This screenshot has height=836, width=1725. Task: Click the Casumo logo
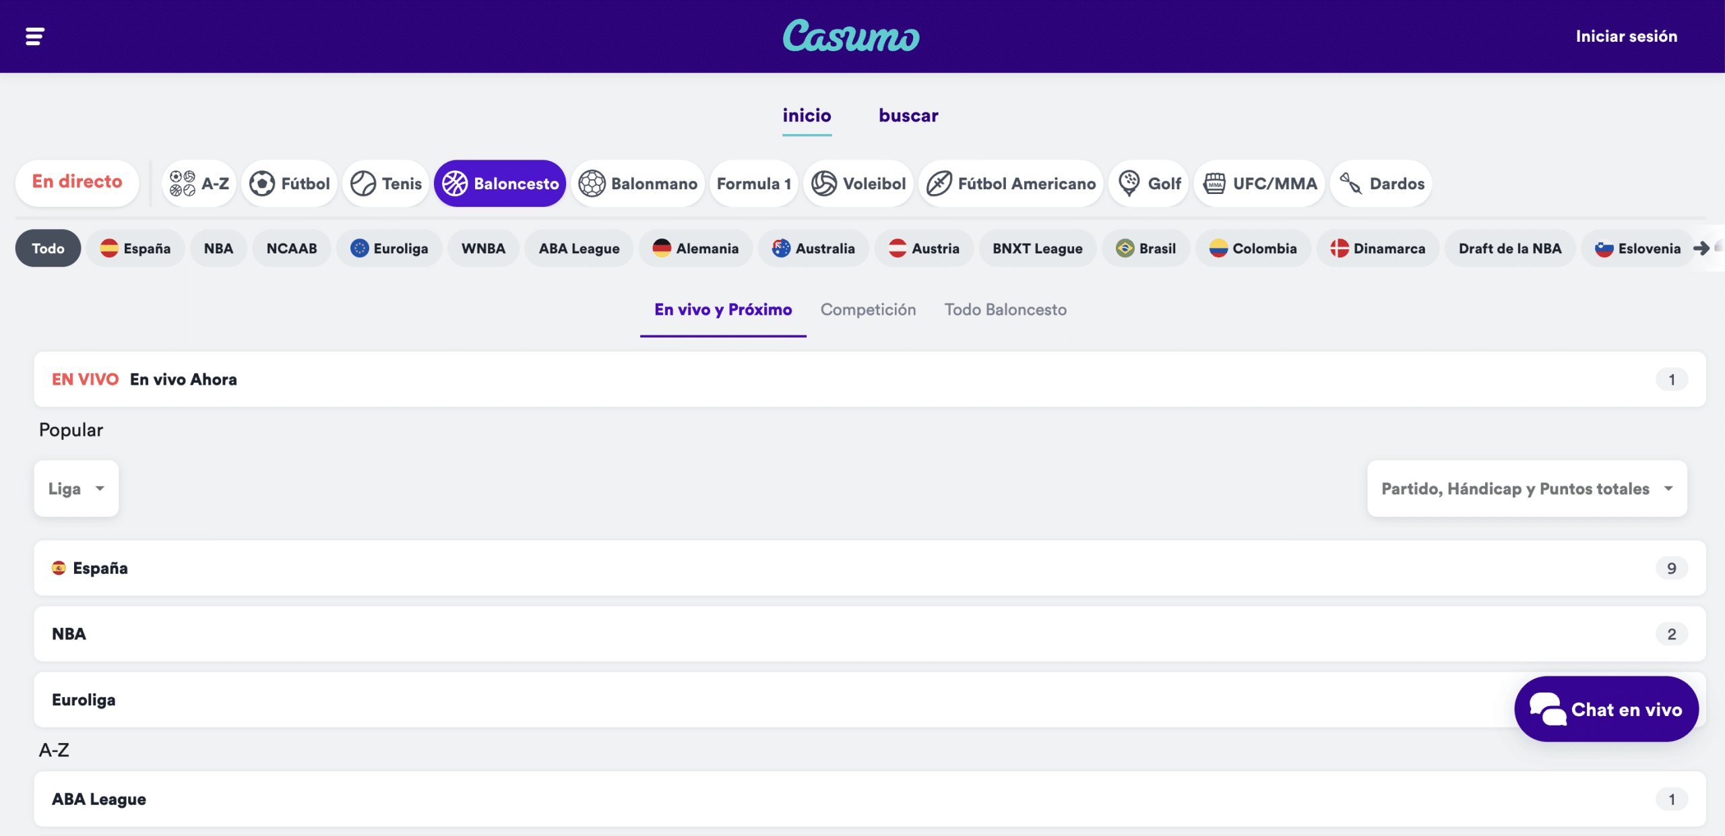click(851, 36)
